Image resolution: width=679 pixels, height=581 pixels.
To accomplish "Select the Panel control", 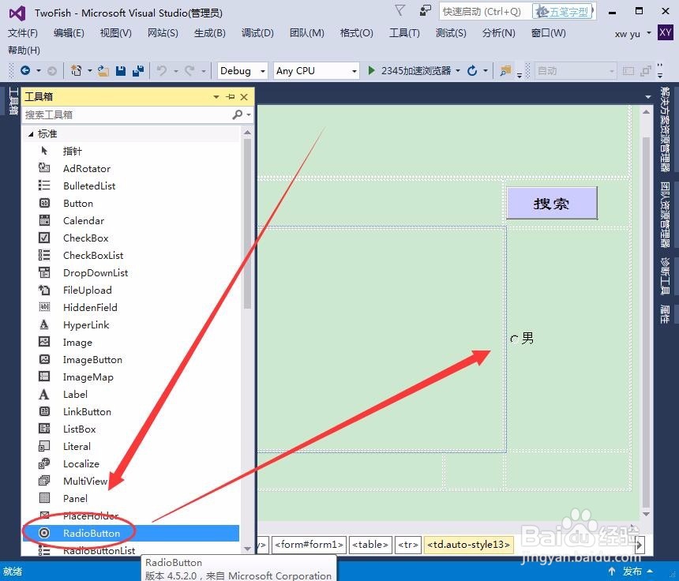I will click(130, 498).
